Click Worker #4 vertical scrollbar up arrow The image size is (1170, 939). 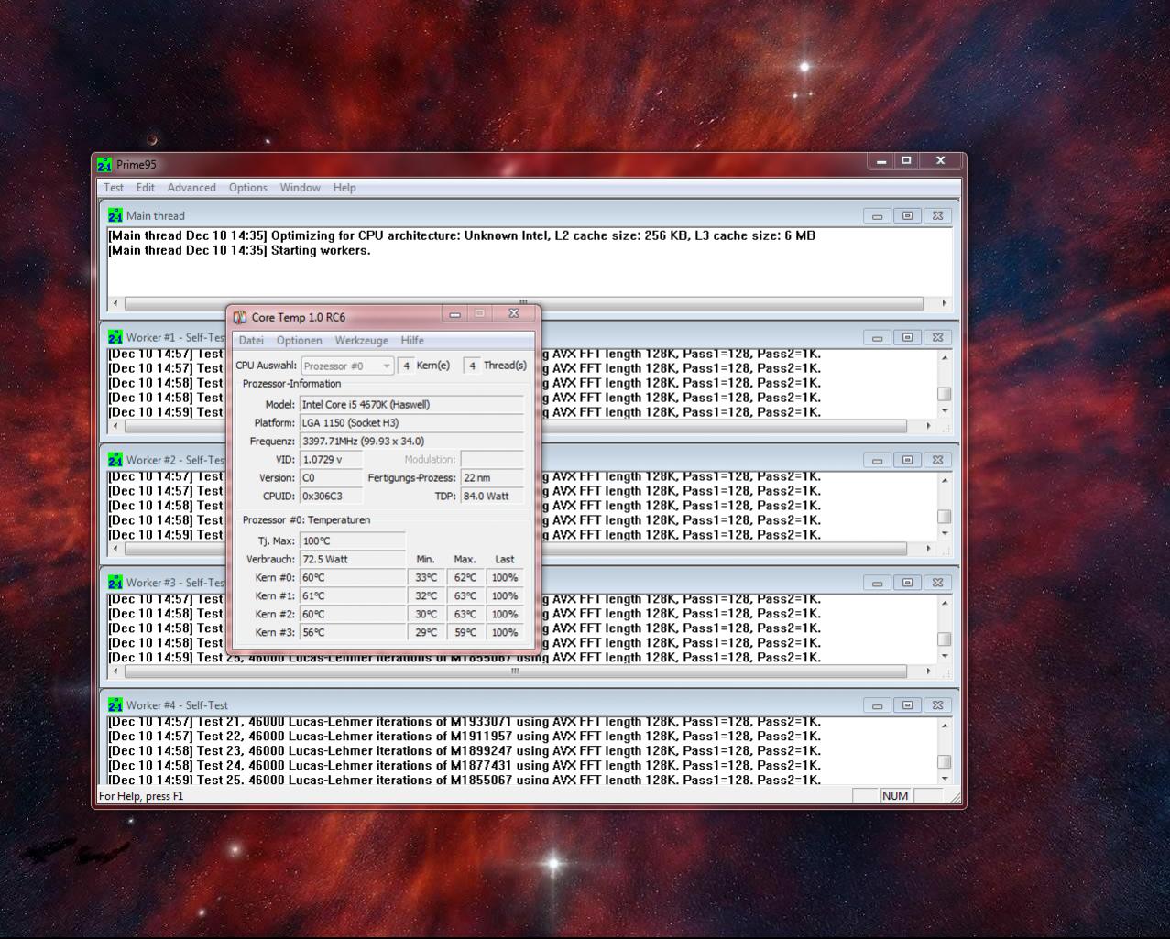click(945, 726)
